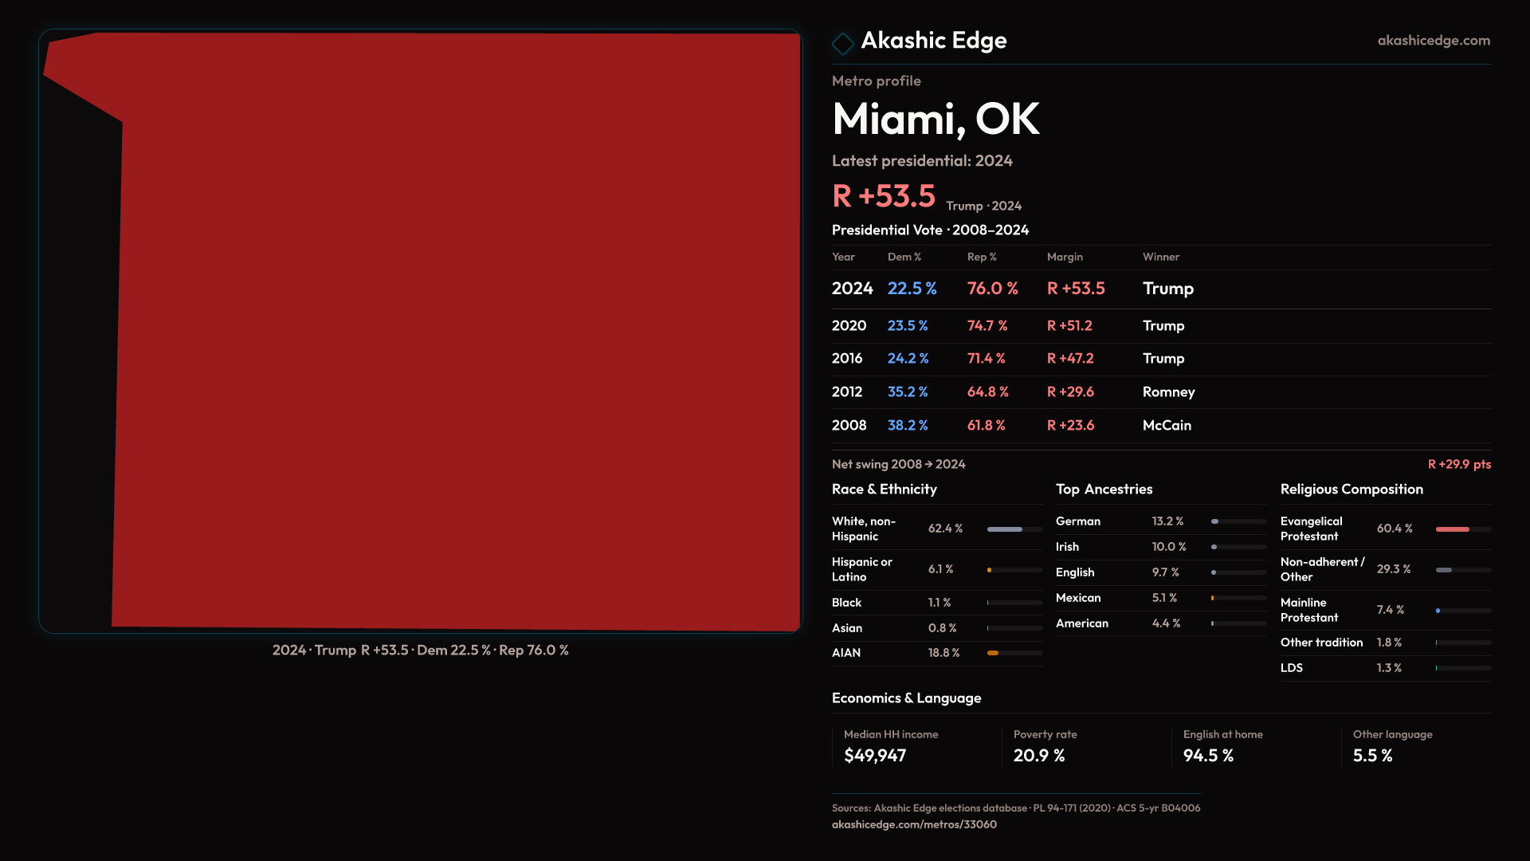The image size is (1530, 861).
Task: Open the akashicedge.com link in header
Action: (1433, 41)
